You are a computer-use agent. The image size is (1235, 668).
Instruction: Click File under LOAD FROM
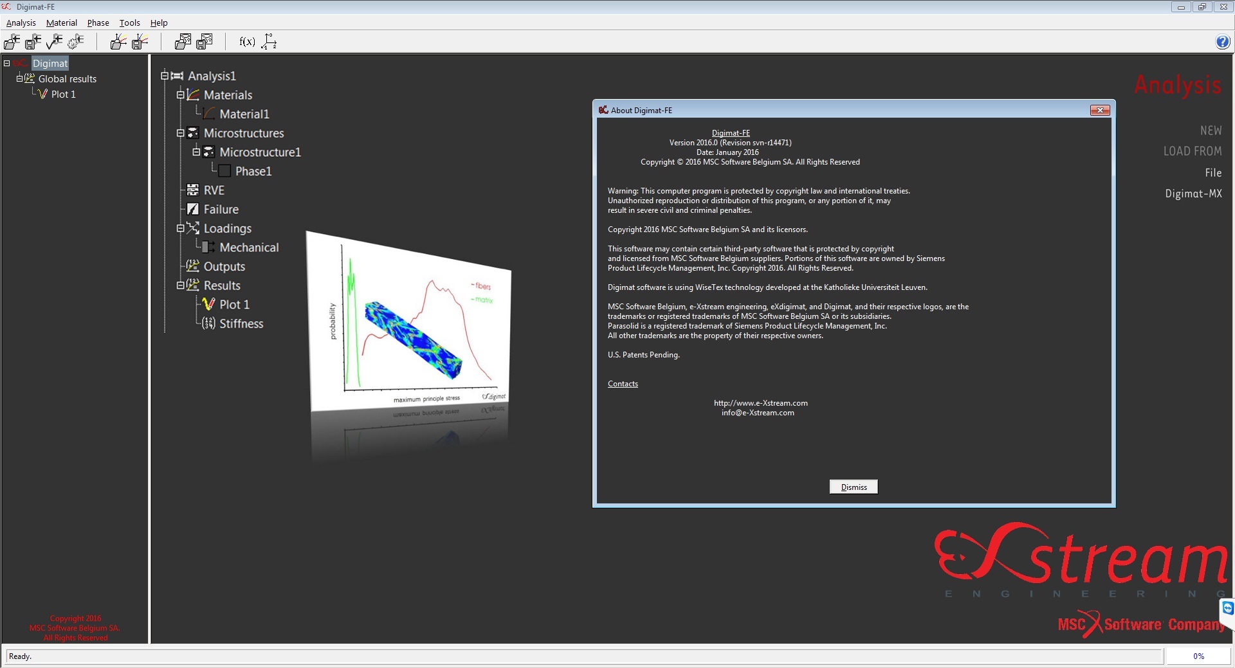pyautogui.click(x=1213, y=173)
